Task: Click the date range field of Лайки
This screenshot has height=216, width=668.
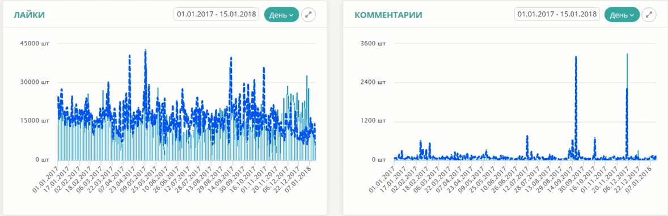Action: tap(217, 14)
